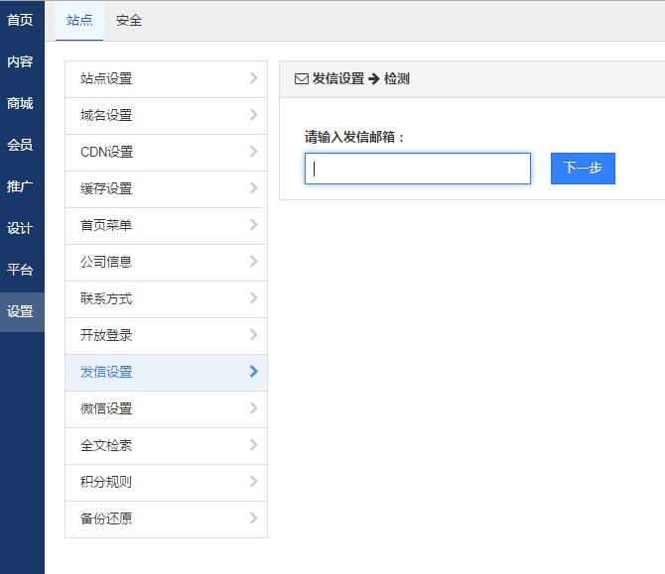Expand the CDN设置 row arrow

(x=254, y=152)
